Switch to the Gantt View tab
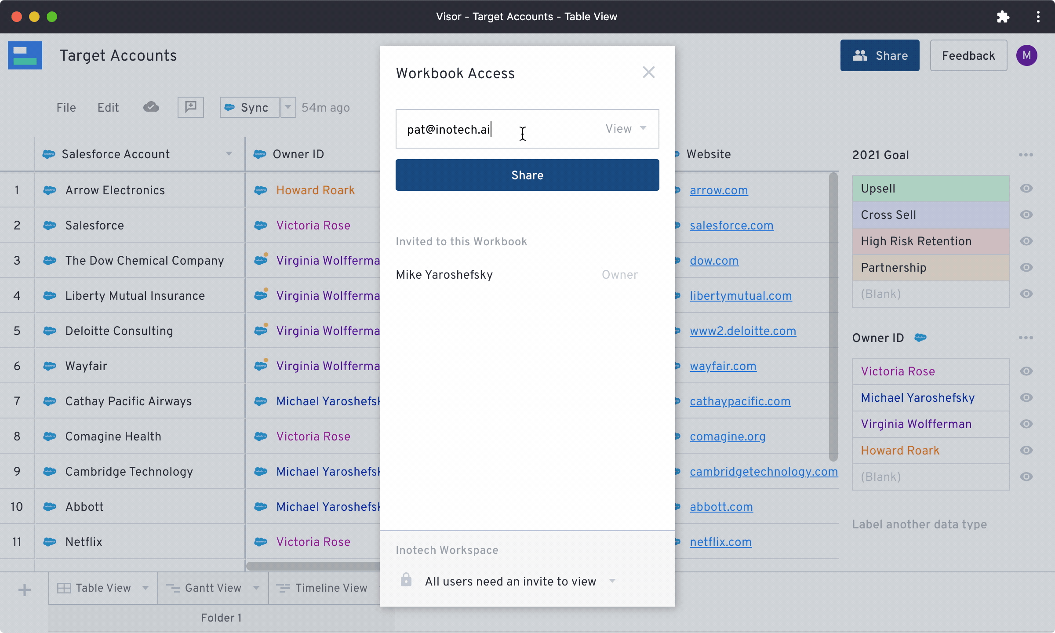The image size is (1055, 633). pos(213,588)
